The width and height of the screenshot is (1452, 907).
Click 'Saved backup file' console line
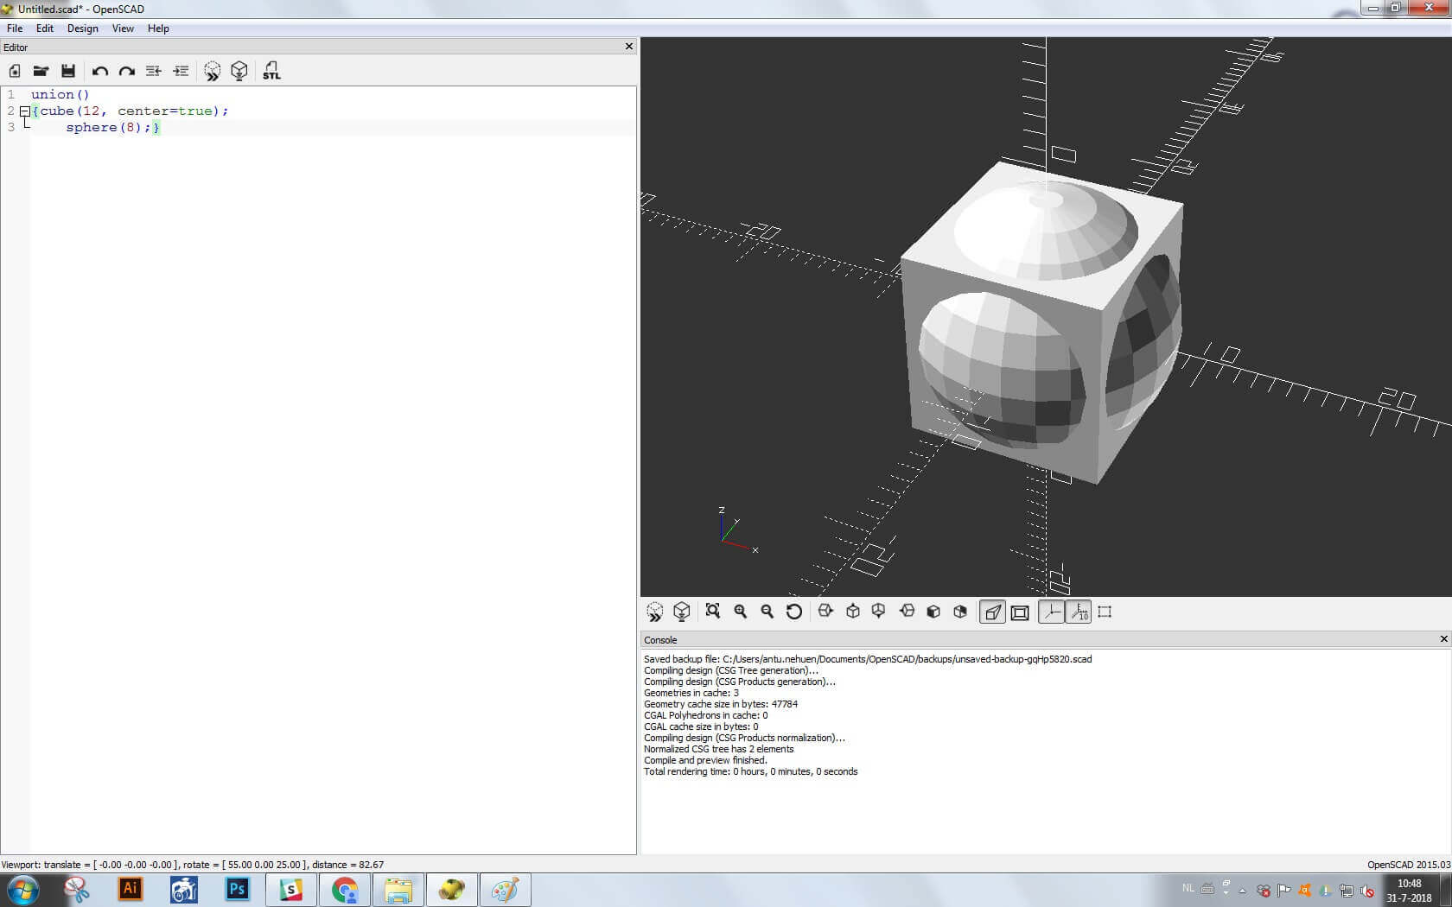click(868, 659)
